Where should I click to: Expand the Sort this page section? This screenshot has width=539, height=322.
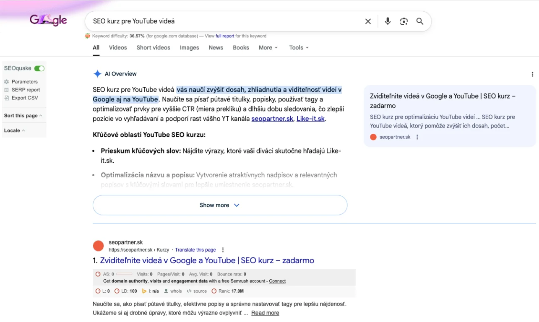point(23,116)
